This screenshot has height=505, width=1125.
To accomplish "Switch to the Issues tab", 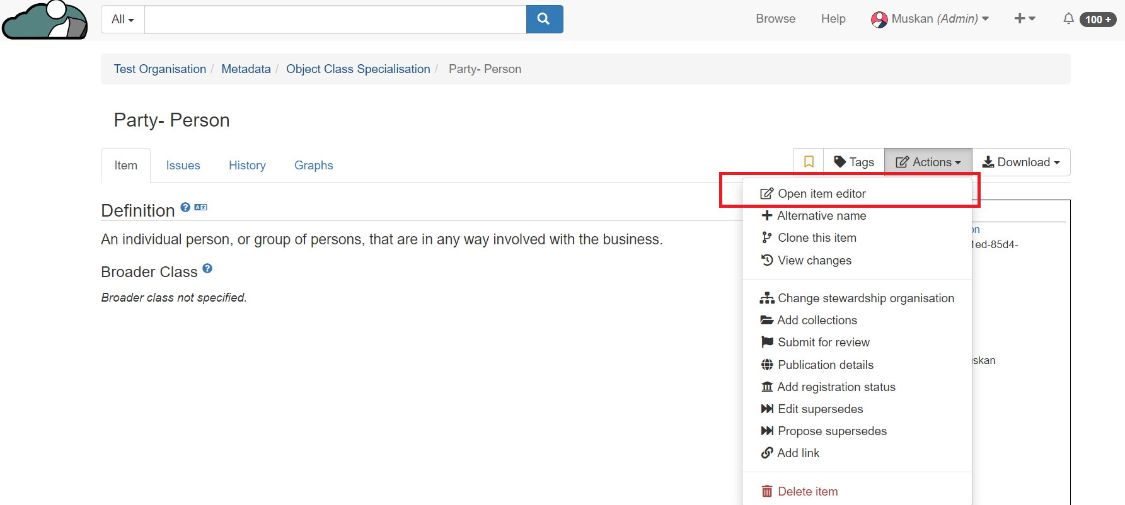I will (183, 166).
